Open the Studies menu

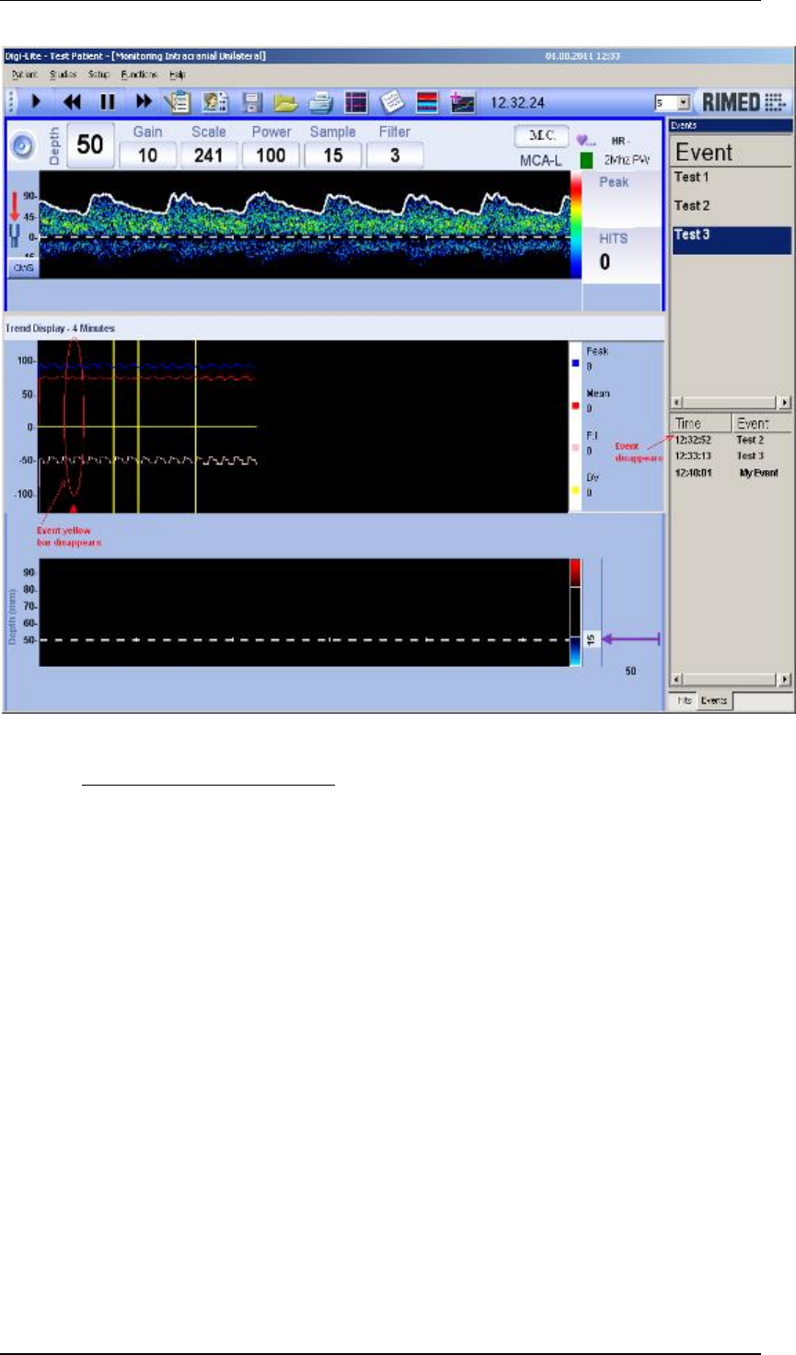pos(63,74)
